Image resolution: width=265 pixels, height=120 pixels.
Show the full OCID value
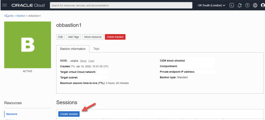pyautogui.click(x=83, y=61)
